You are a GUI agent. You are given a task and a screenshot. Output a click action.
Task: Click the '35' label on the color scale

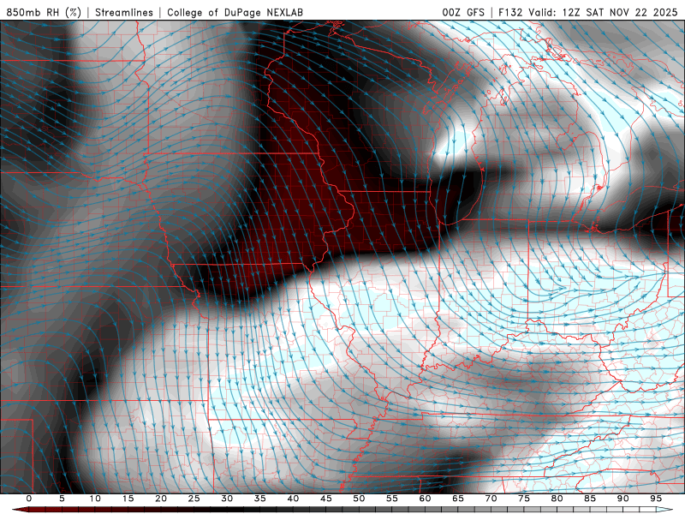260,499
